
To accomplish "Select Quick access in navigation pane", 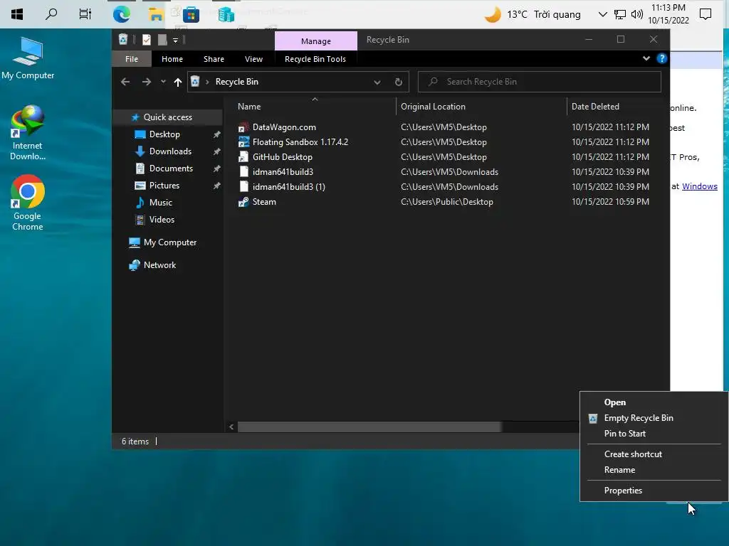I will 167,117.
